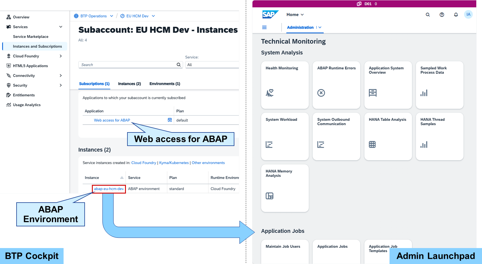Open the Maintain Job Users tile
Screen dimensions: 482x264
(285, 252)
